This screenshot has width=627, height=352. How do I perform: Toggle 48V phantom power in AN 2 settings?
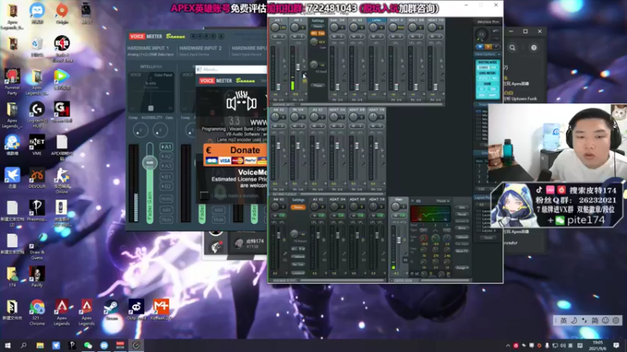pos(314,34)
